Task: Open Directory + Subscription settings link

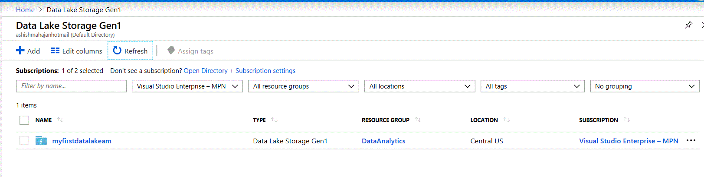Action: [x=239, y=71]
